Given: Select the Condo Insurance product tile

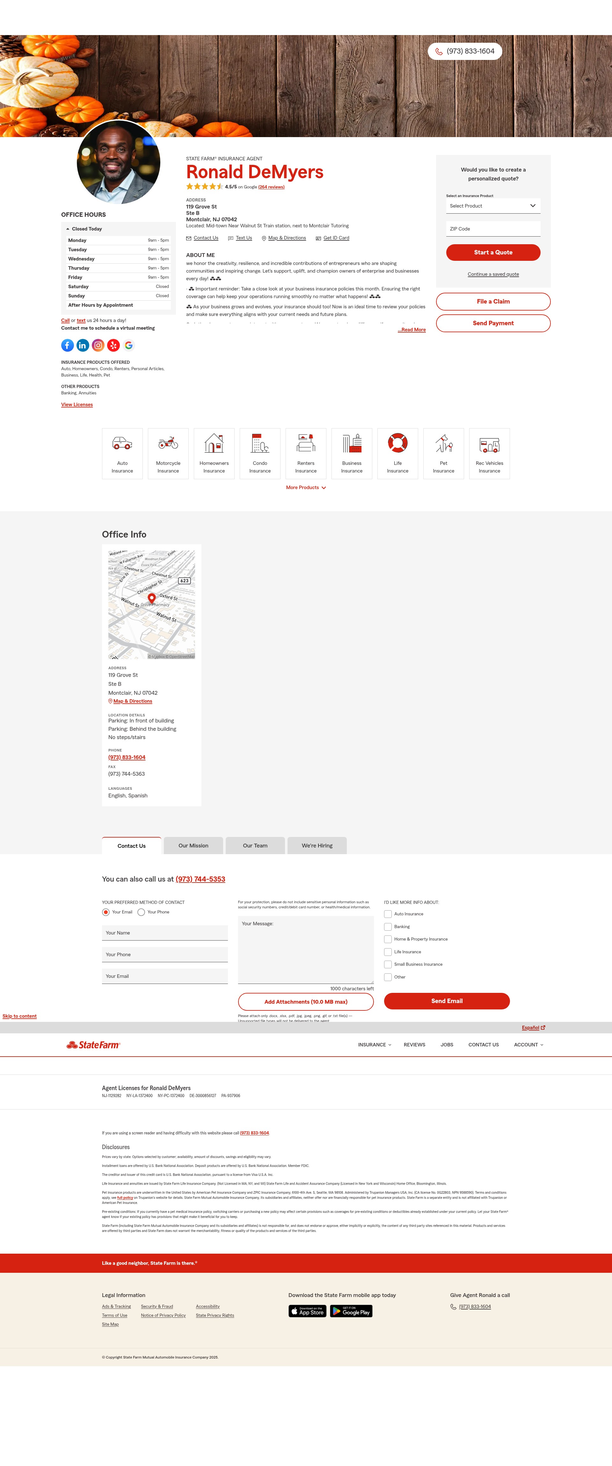Looking at the screenshot, I should pos(260,454).
